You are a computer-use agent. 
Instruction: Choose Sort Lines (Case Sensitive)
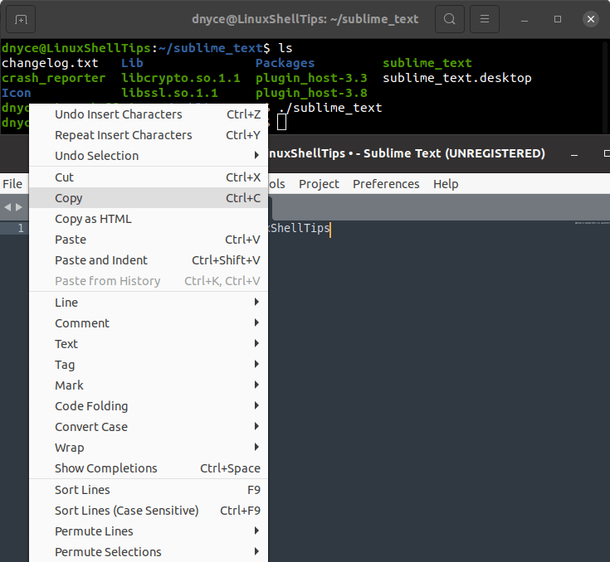(x=149, y=511)
